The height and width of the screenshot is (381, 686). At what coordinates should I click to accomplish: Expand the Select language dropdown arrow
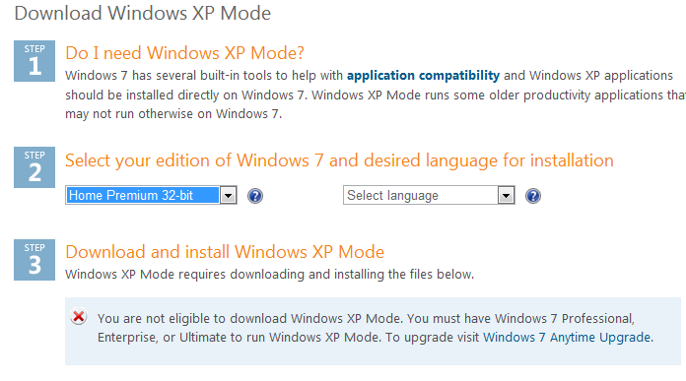506,195
